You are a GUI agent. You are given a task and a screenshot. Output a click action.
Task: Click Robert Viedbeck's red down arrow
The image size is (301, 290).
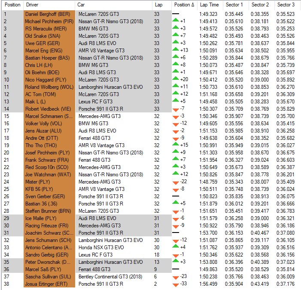point(176,109)
